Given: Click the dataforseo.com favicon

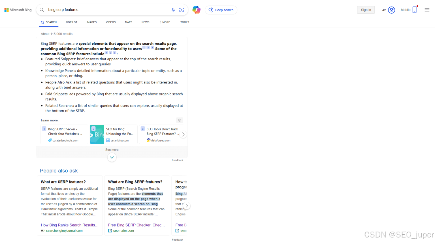Looking at the screenshot, I should point(148,140).
